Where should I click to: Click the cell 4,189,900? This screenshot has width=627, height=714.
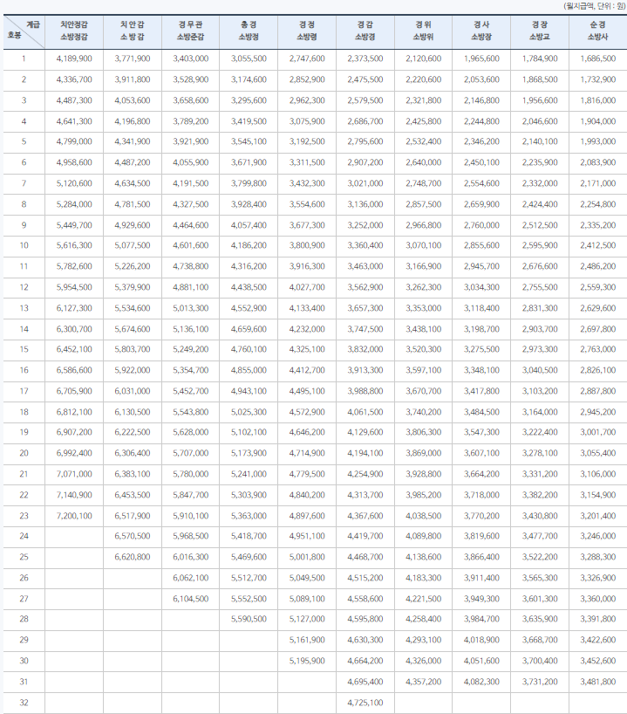pos(74,58)
